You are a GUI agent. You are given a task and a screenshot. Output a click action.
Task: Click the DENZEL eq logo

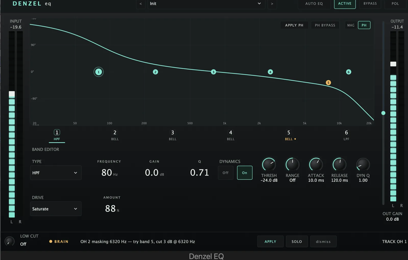coord(32,4)
